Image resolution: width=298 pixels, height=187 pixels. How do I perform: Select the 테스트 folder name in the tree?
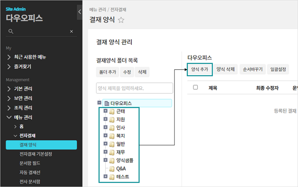tap(123, 177)
